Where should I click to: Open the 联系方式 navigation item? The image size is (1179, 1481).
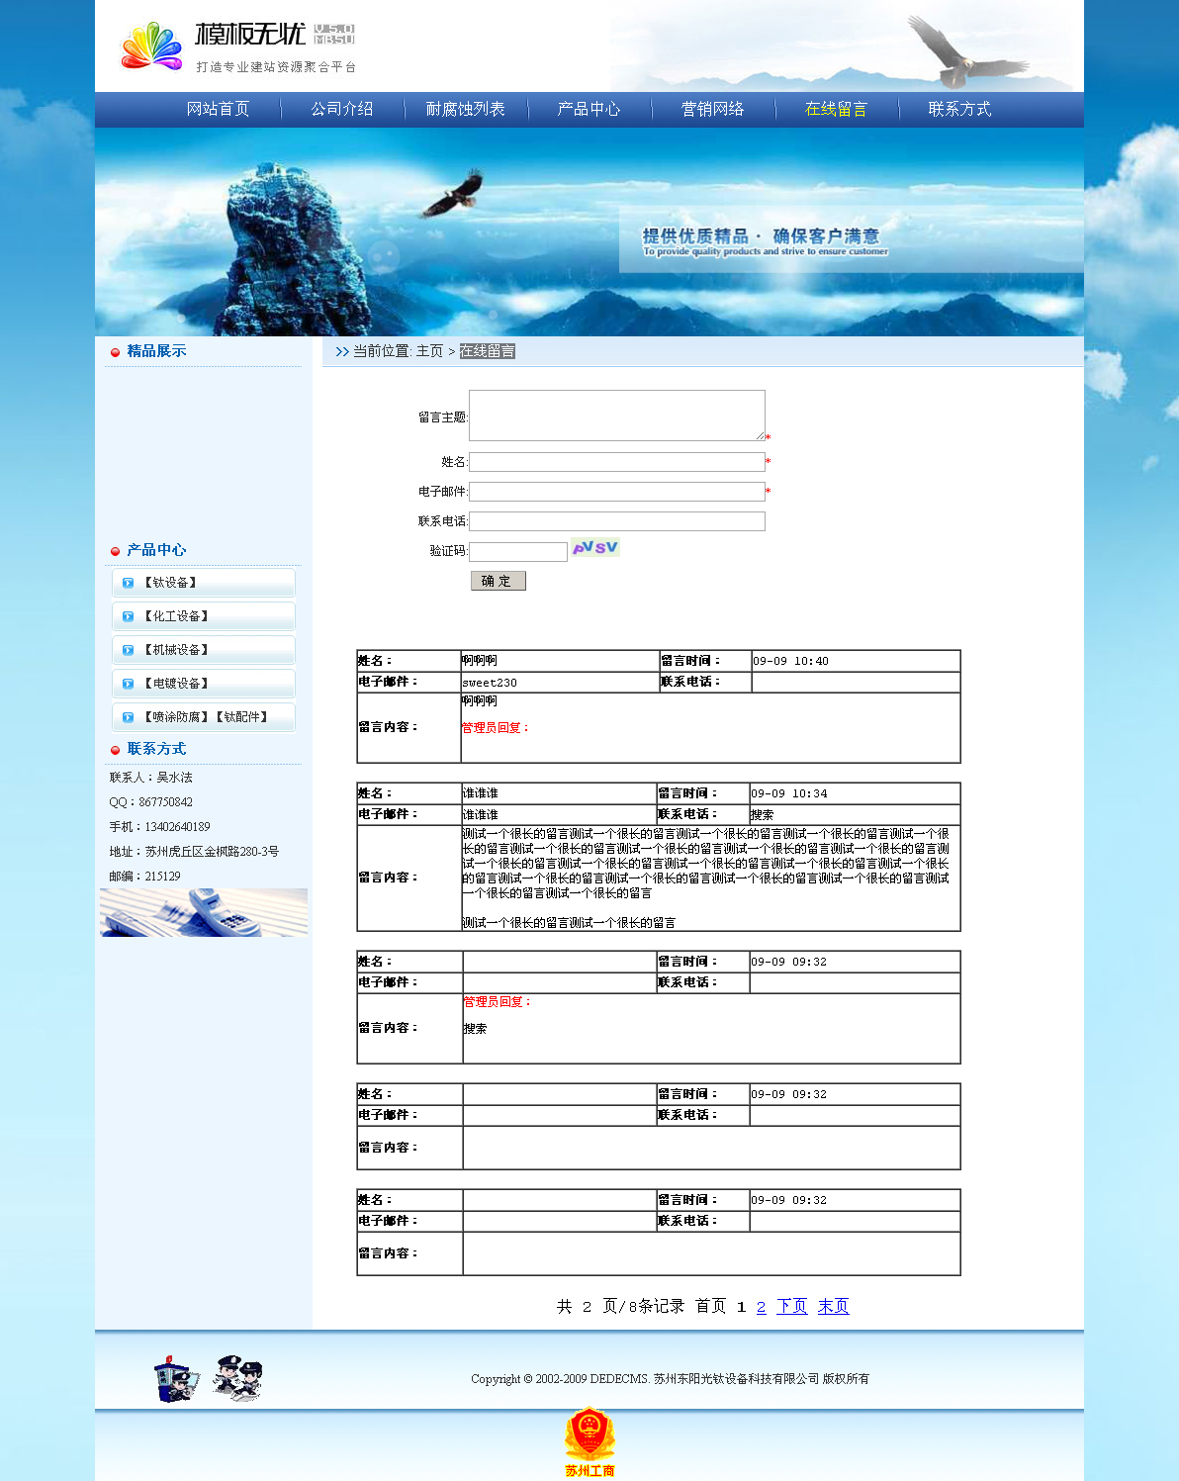pos(958,109)
